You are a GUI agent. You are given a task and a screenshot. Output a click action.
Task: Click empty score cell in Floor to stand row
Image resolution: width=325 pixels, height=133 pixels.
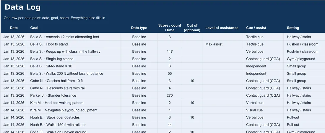pyautogui.click(x=170, y=44)
